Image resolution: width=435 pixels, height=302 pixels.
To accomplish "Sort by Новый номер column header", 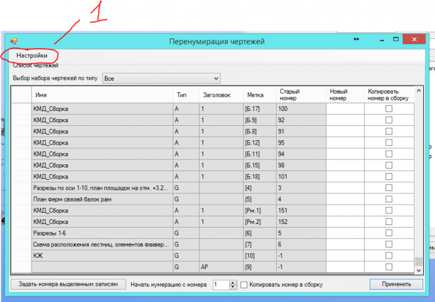I will [x=345, y=95].
